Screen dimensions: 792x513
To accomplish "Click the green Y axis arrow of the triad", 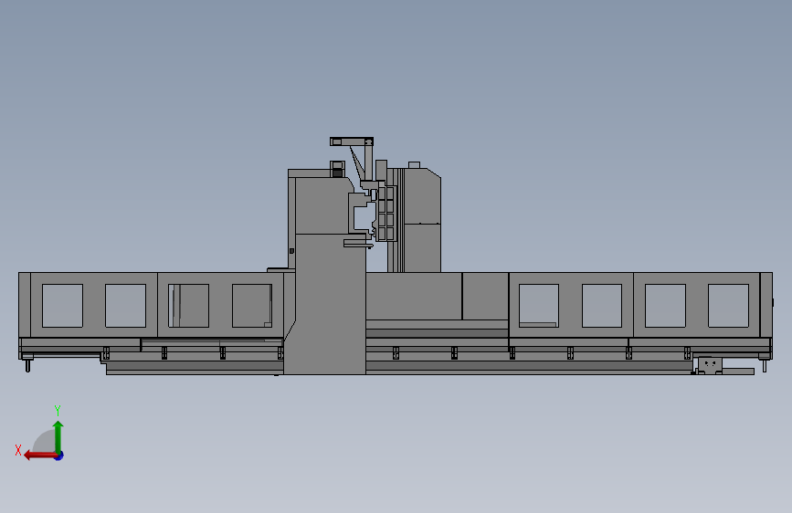I will [x=58, y=436].
